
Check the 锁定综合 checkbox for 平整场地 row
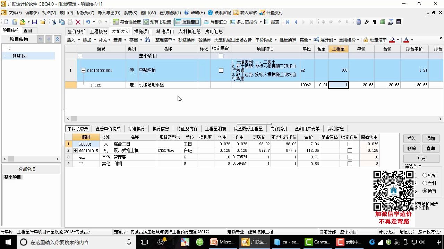221,70
